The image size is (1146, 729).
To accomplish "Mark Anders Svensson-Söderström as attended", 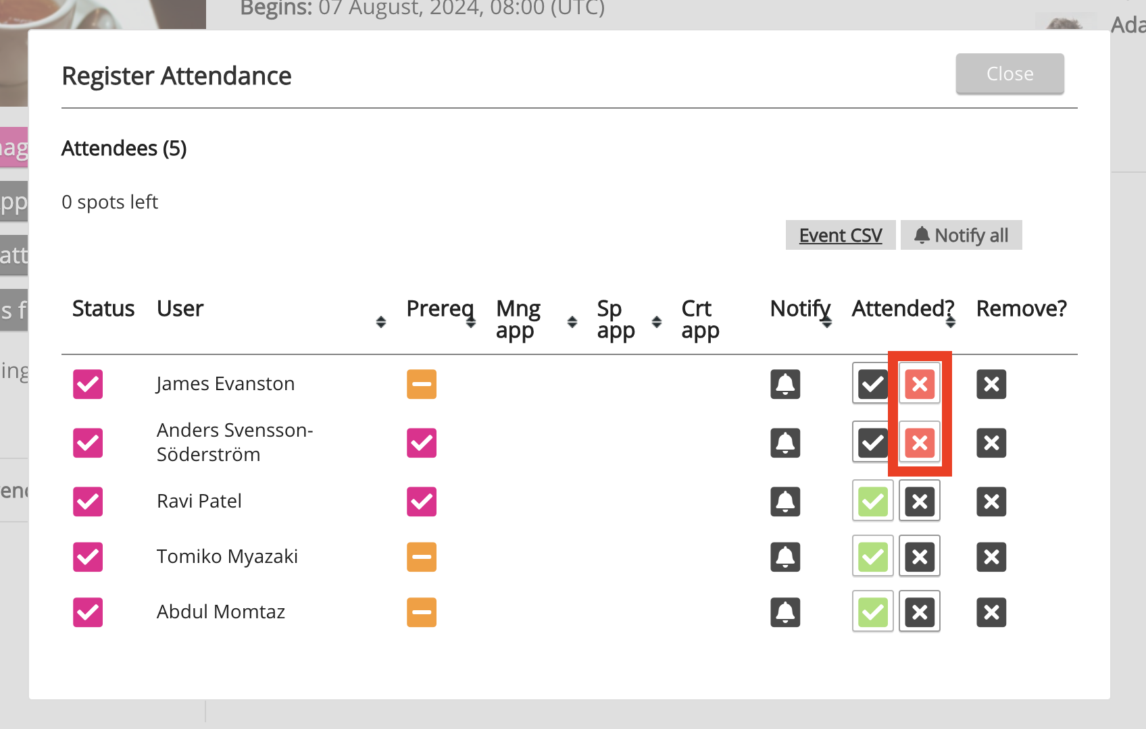I will pos(872,443).
